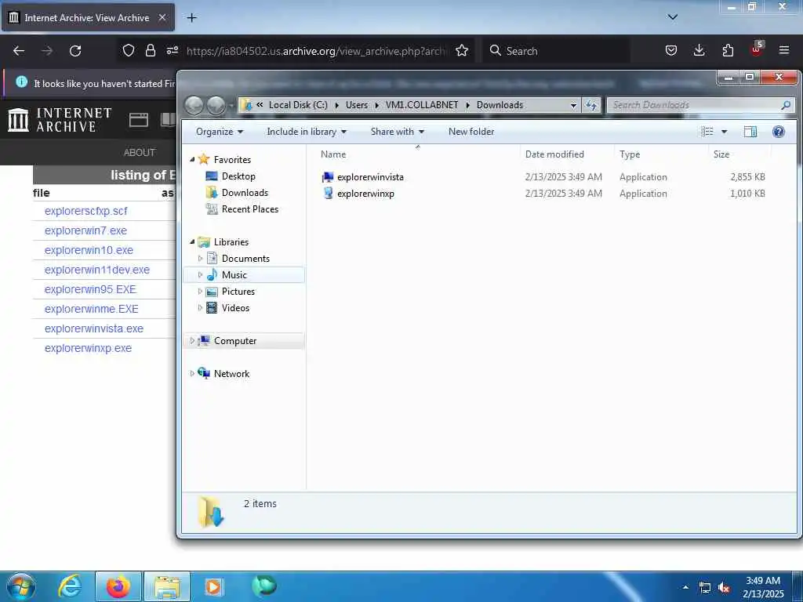This screenshot has width=803, height=602.
Task: Go back in Firefox browser
Action: pyautogui.click(x=19, y=51)
